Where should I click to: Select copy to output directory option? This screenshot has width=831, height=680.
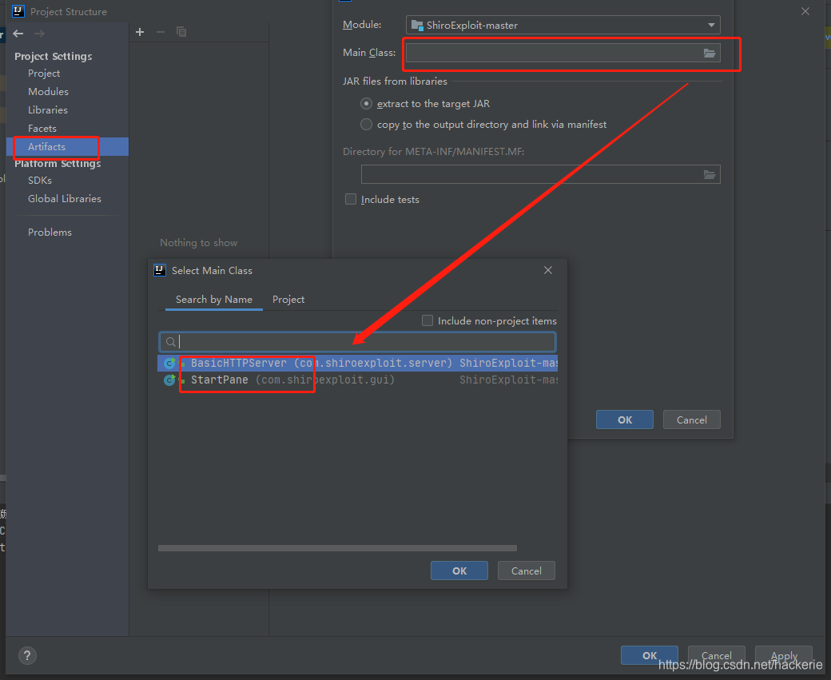(366, 124)
